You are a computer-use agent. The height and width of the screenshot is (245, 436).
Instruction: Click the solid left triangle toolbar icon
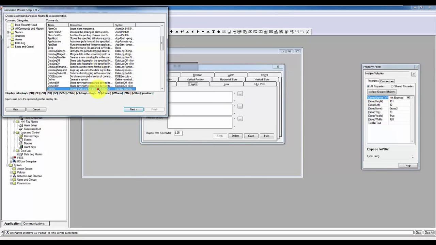click(x=192, y=32)
